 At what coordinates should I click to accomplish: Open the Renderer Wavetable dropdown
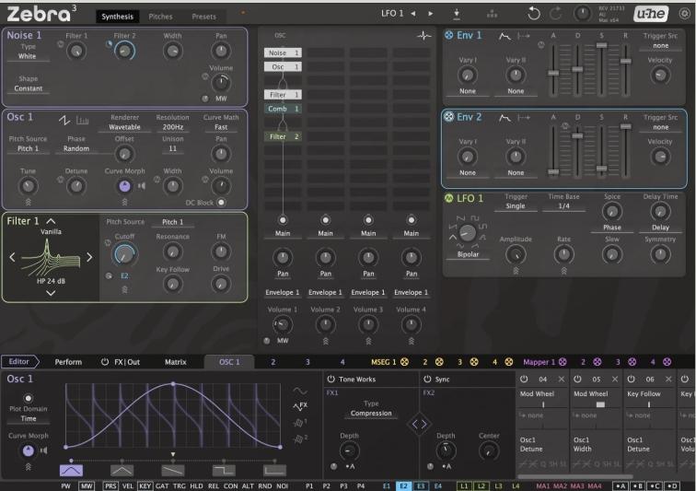[x=124, y=128]
